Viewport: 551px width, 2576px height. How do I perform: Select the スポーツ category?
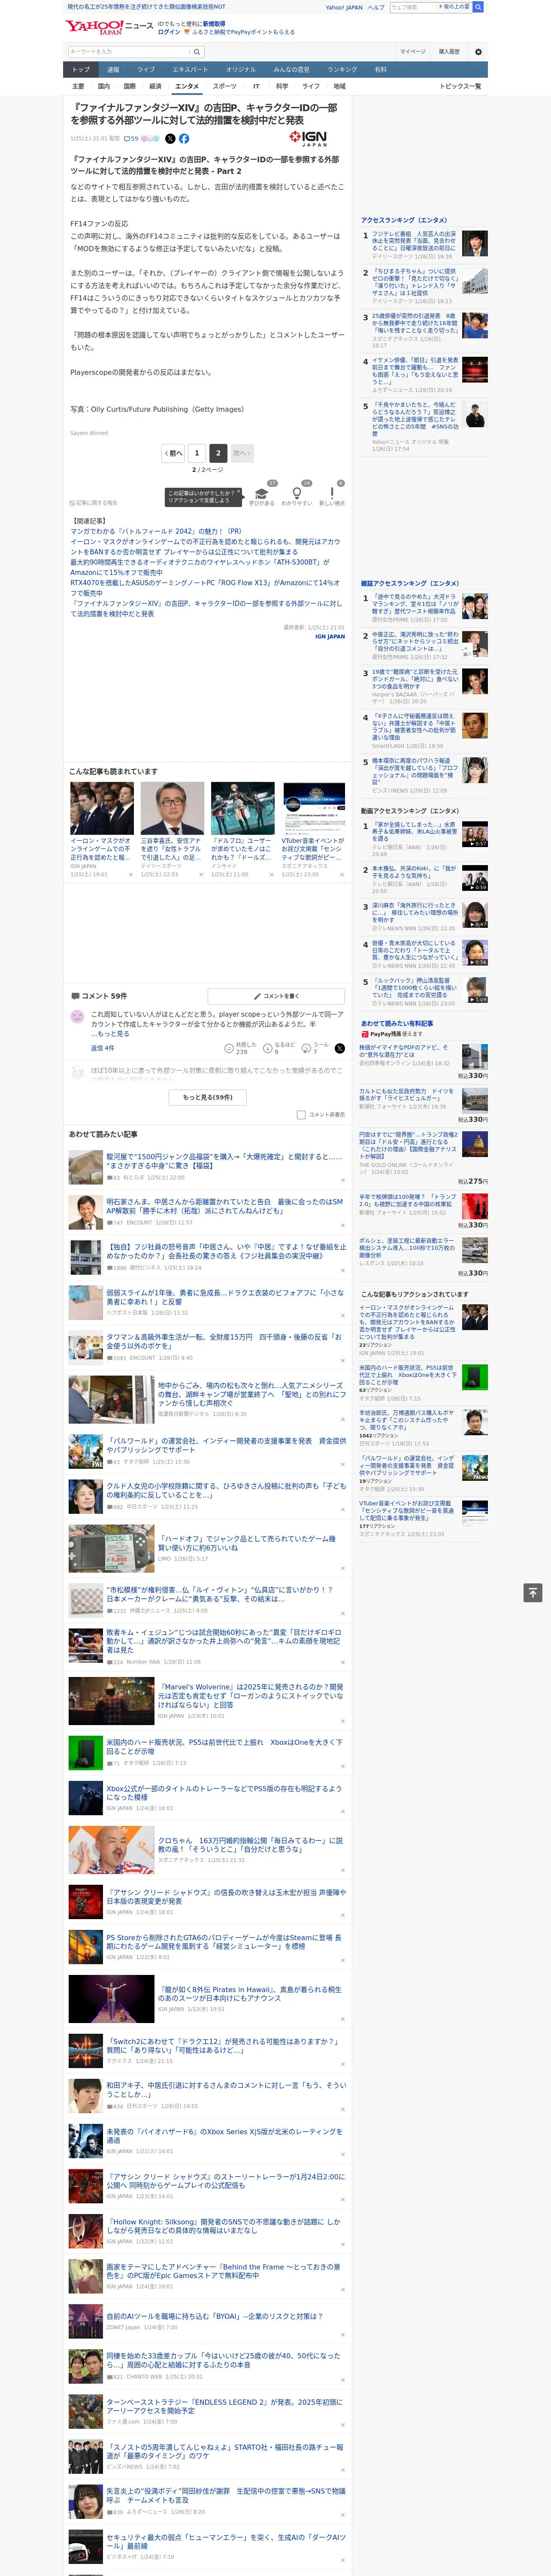(225, 86)
